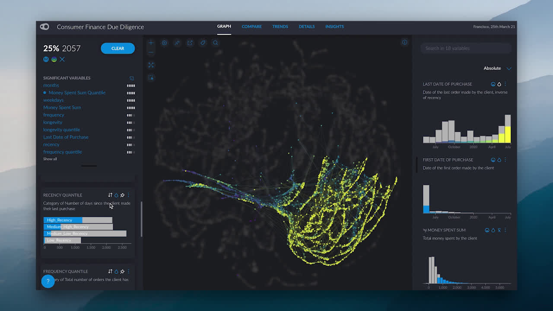Open the DETAILS tab

tap(307, 26)
